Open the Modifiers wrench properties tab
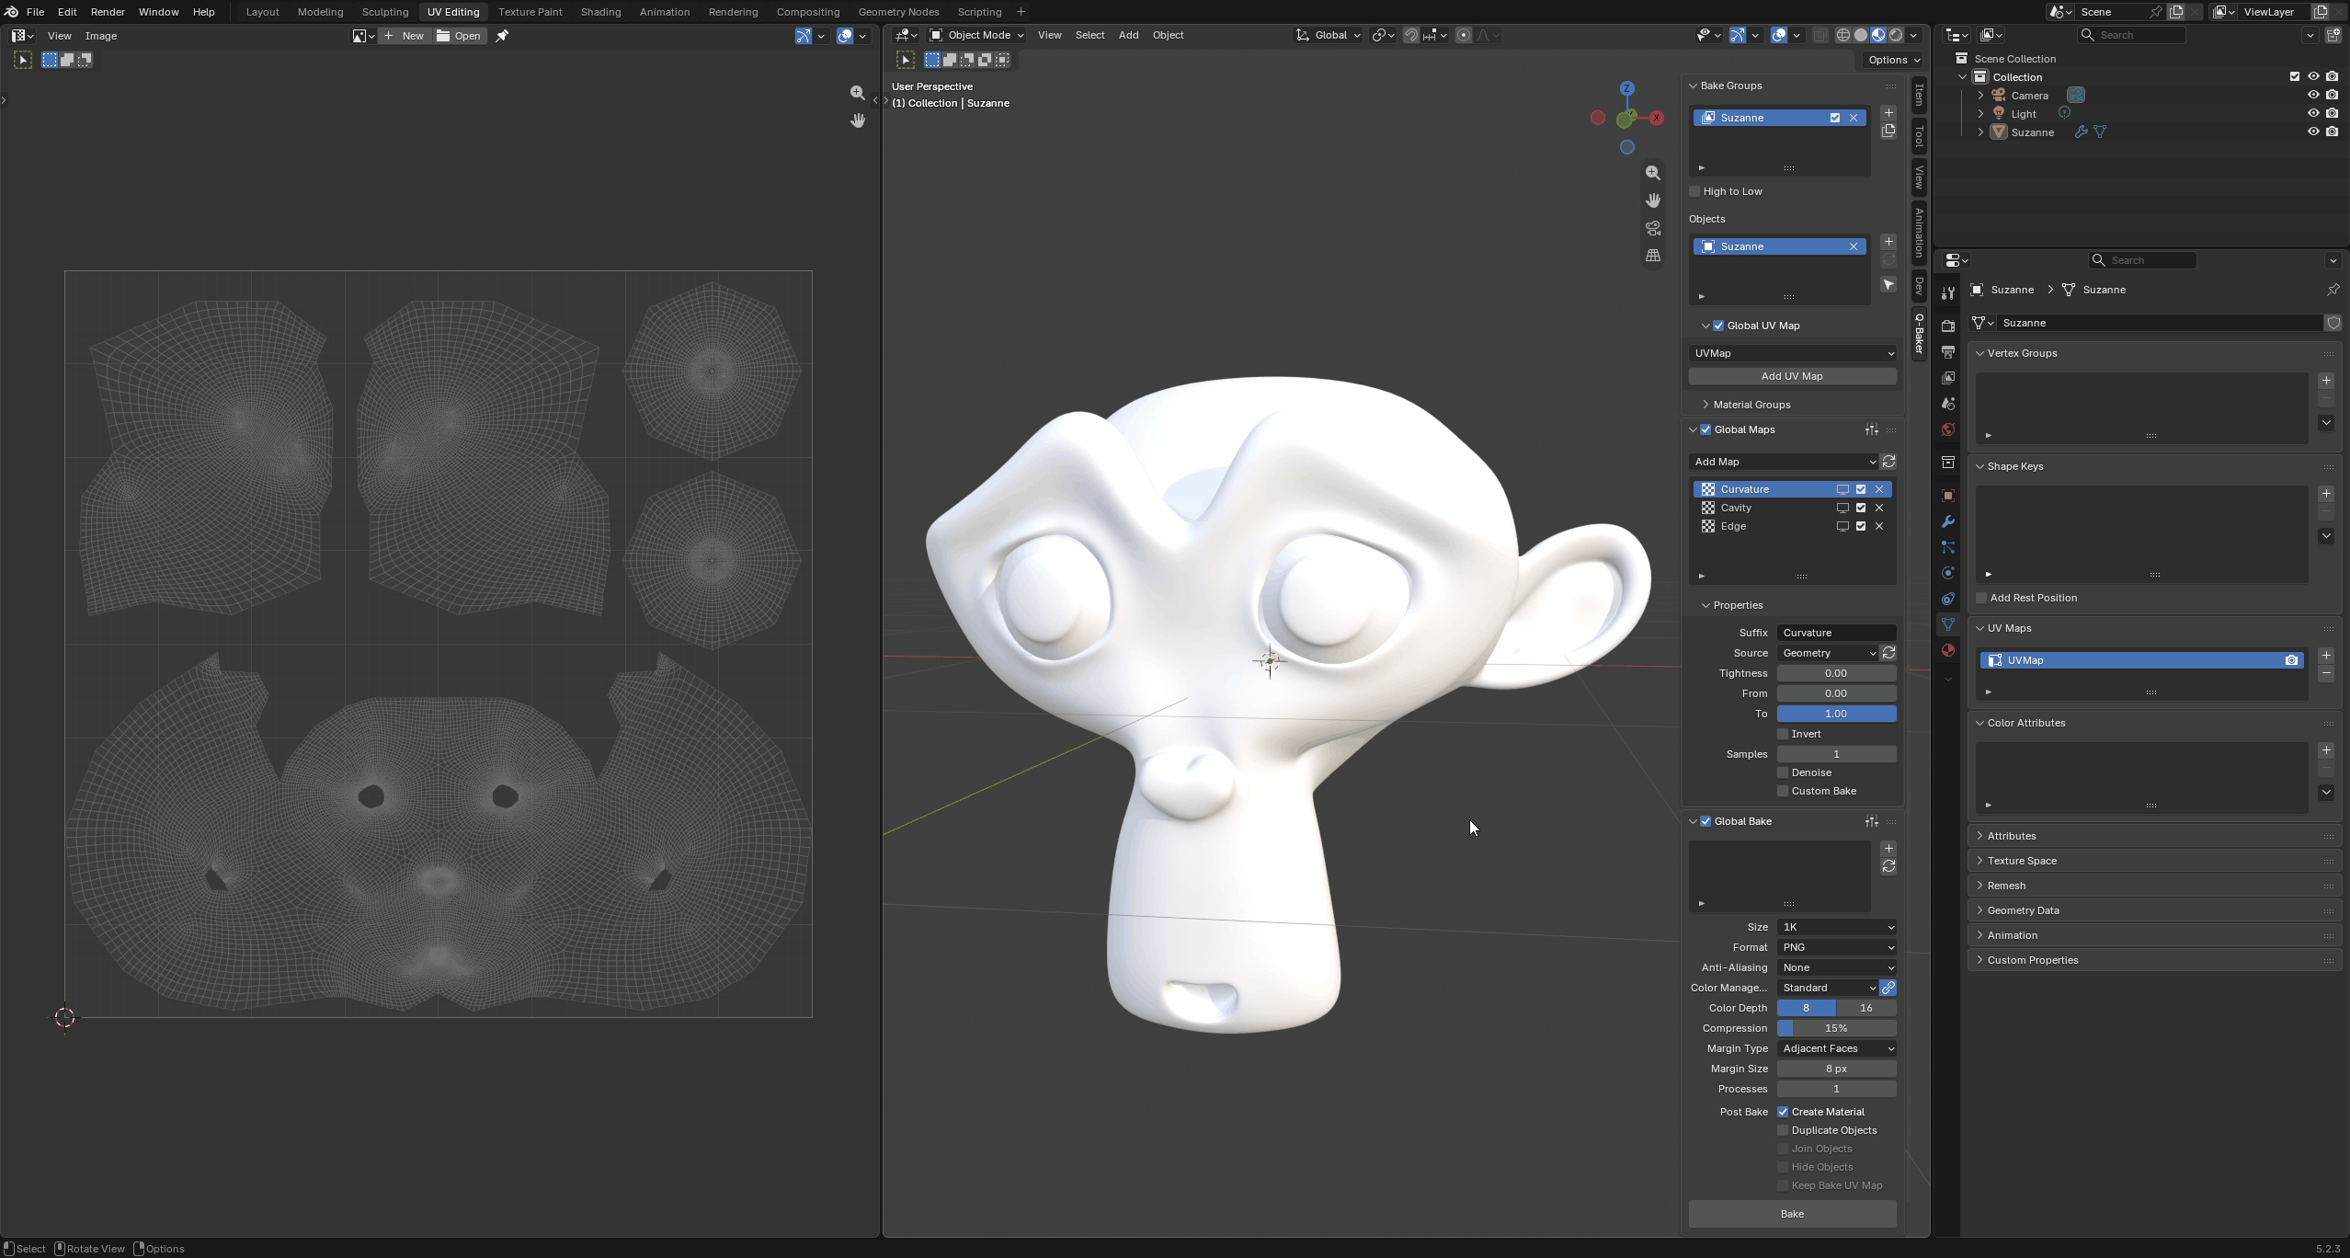2350x1258 pixels. point(1947,521)
